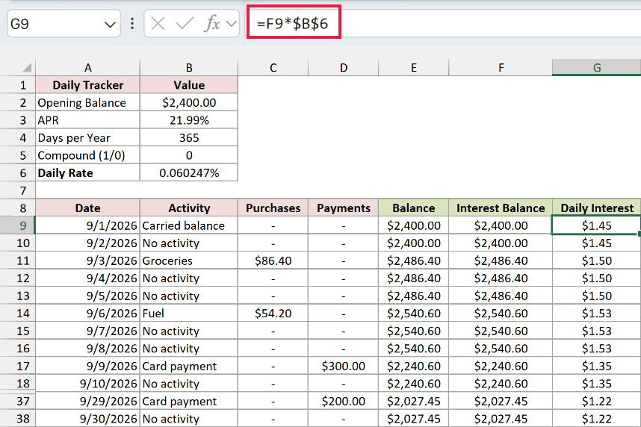
Task: Select column E header
Action: tap(414, 68)
